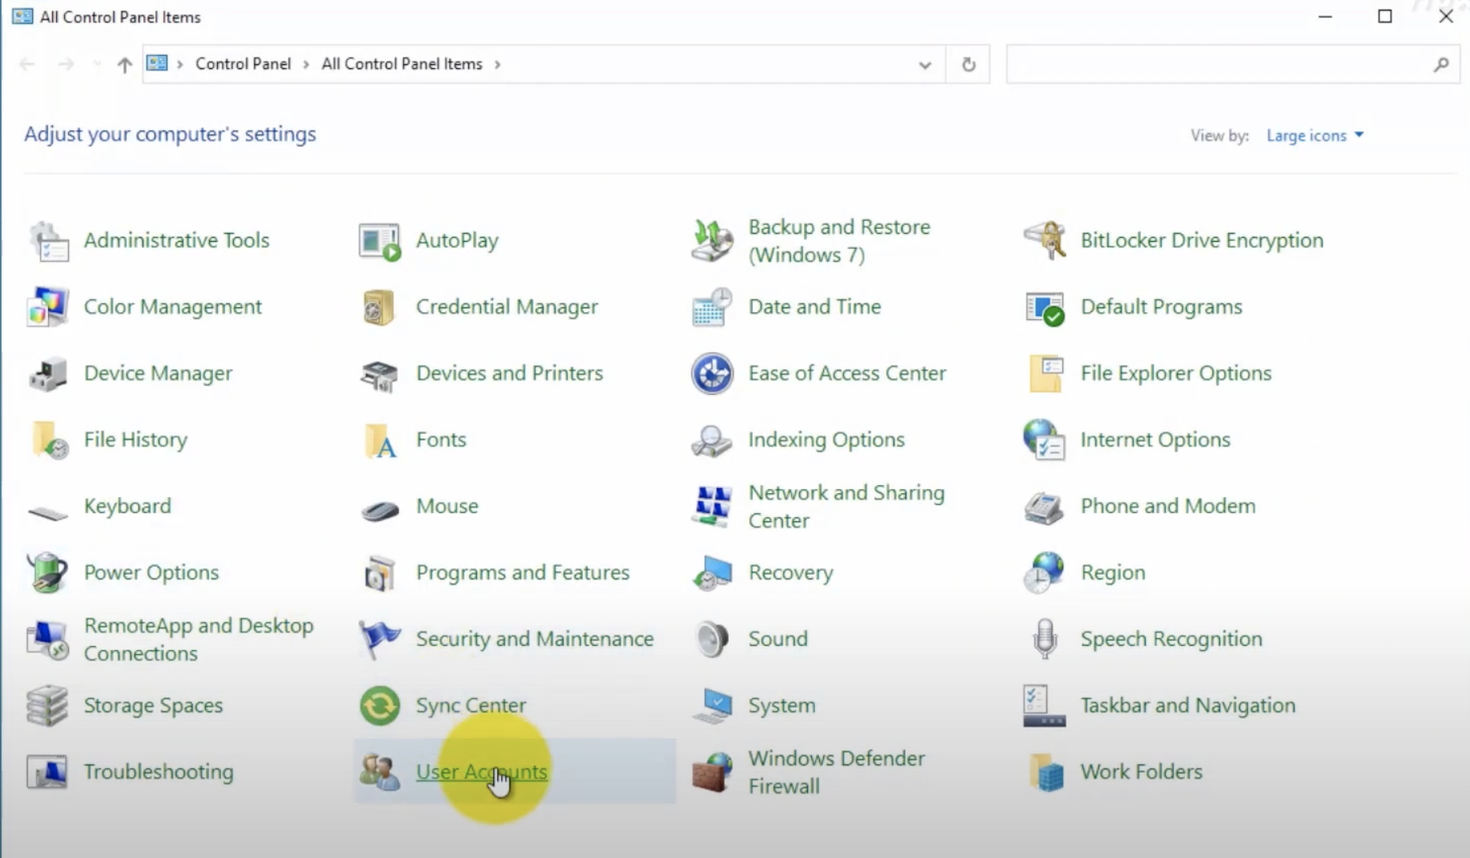Open the Power Options battery icon
Image resolution: width=1470 pixels, height=858 pixels.
pos(48,573)
